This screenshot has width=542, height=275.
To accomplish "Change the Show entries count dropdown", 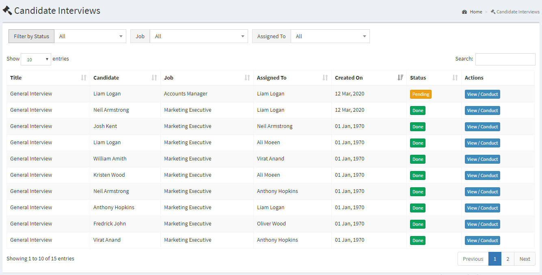I will (36, 59).
